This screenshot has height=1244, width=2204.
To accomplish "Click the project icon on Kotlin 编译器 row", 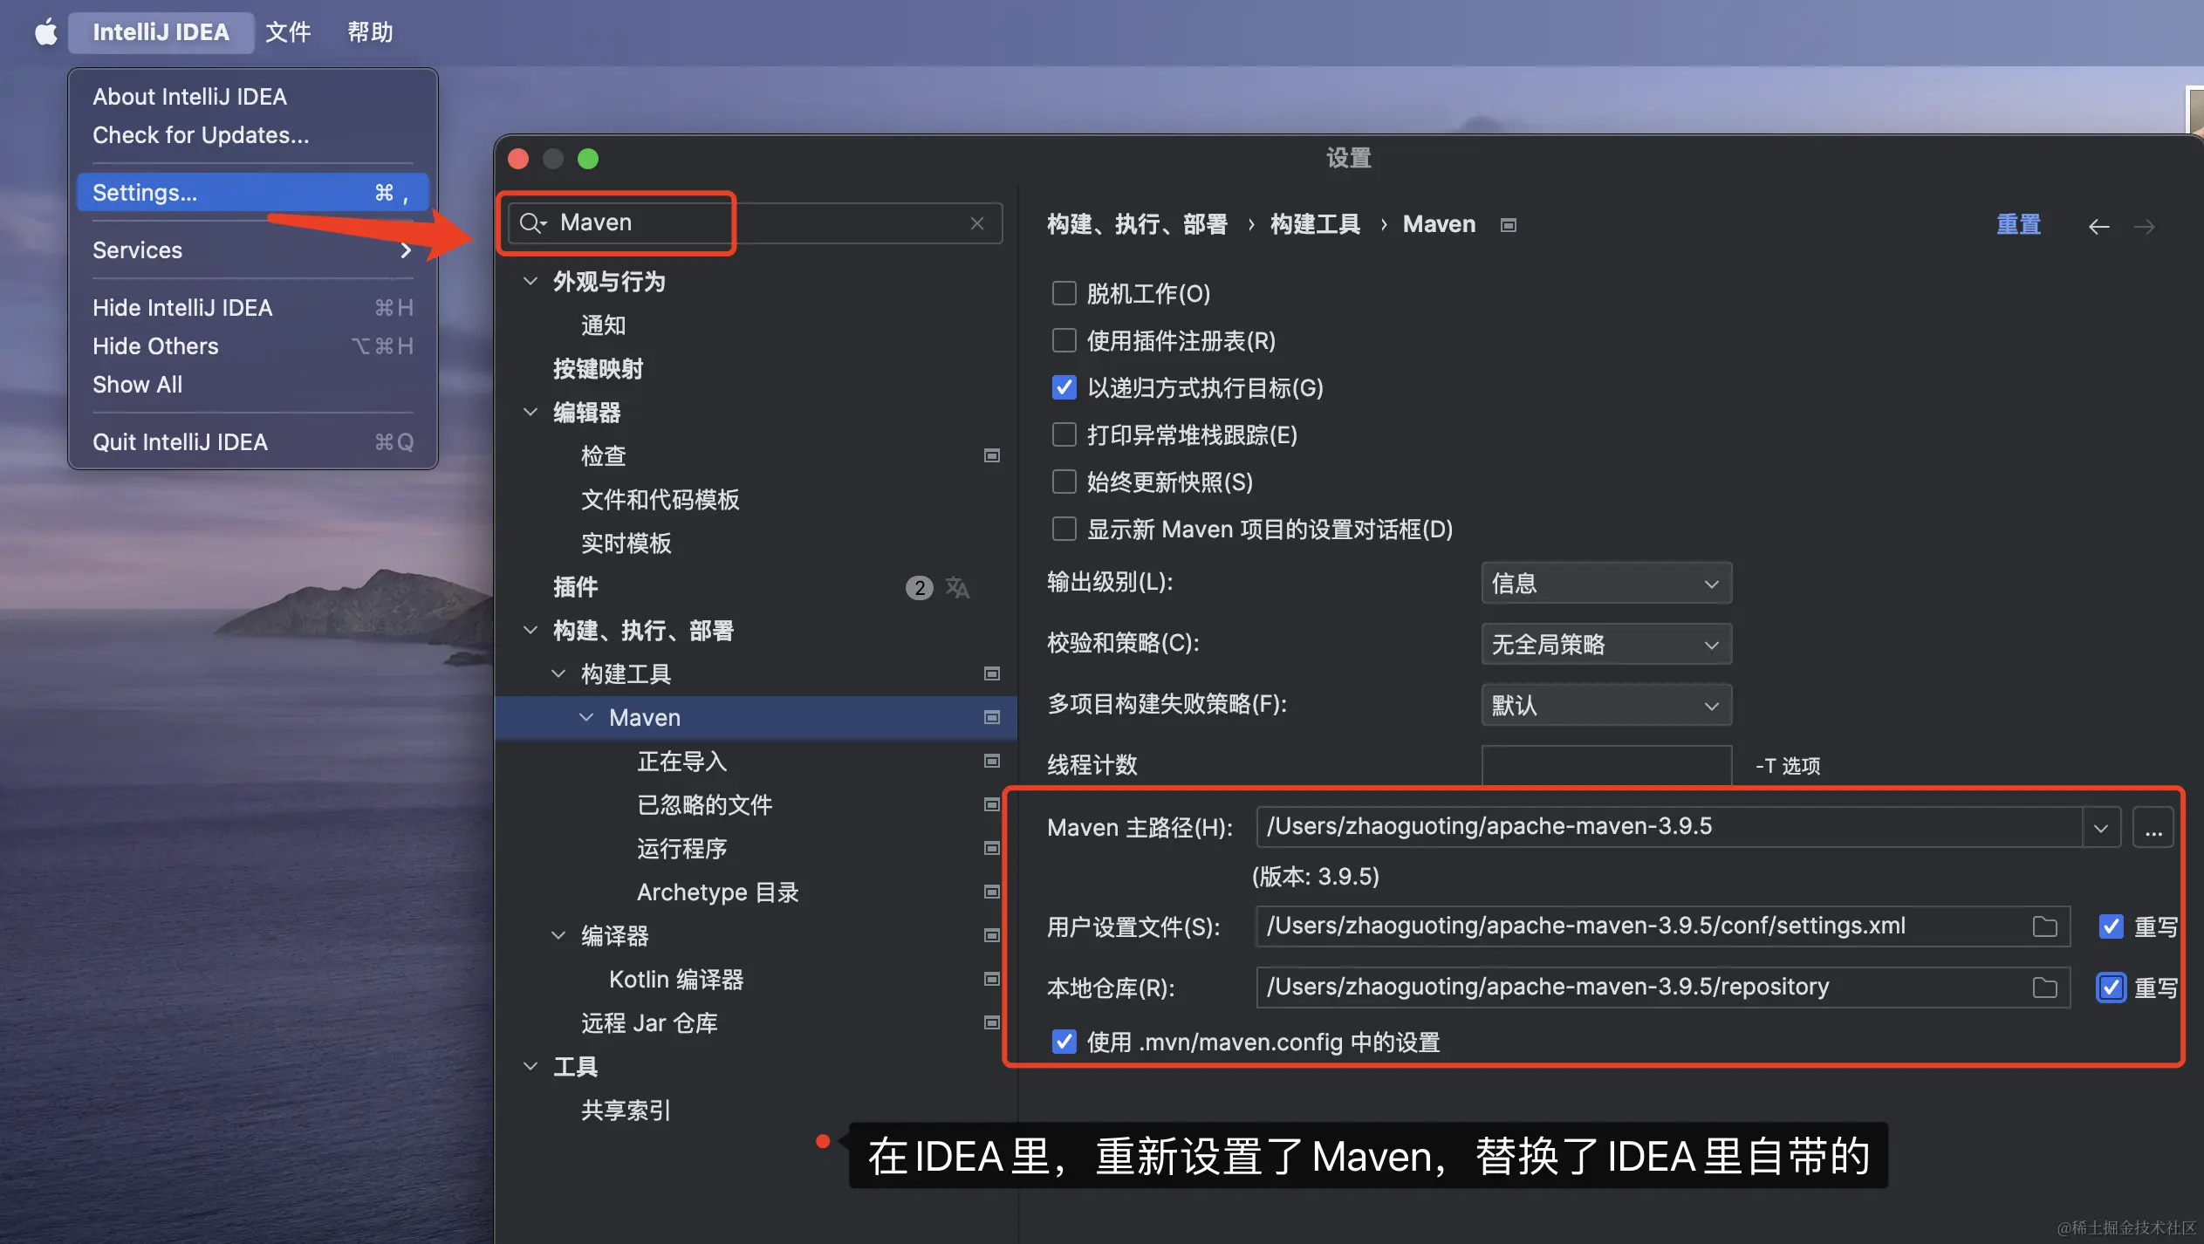I will [992, 979].
